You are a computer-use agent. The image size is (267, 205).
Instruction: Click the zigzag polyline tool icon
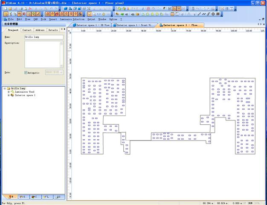click(x=203, y=14)
